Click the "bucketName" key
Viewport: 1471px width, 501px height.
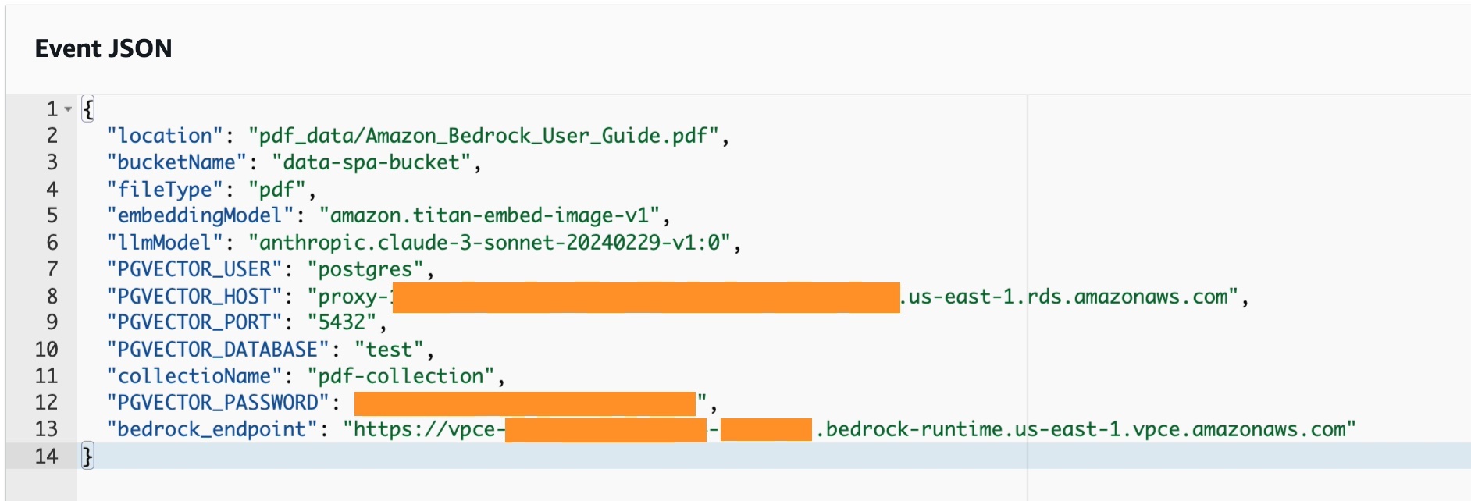[176, 162]
